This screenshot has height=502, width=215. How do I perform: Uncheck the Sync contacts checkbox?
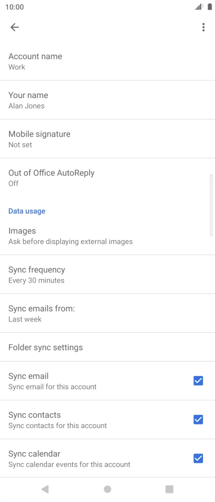198,419
